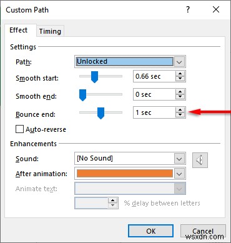This screenshot has width=231, height=243.
Task: Enable the Auto-reverse checkbox
Action: click(19, 129)
